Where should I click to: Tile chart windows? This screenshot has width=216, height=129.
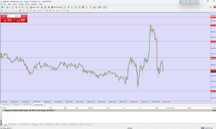(83, 7)
